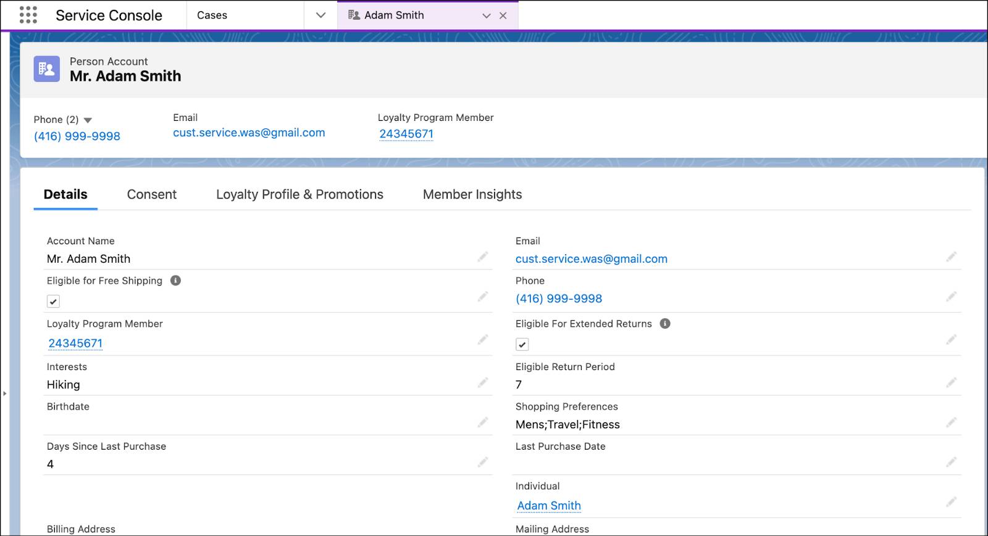The height and width of the screenshot is (536, 988).
Task: Click the Mr. Adam Smith account name value
Action: [x=88, y=259]
